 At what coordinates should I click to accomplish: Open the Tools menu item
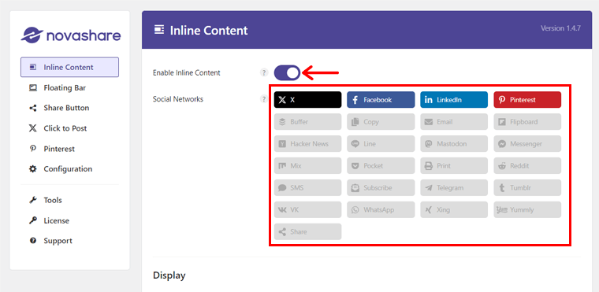click(x=69, y=200)
